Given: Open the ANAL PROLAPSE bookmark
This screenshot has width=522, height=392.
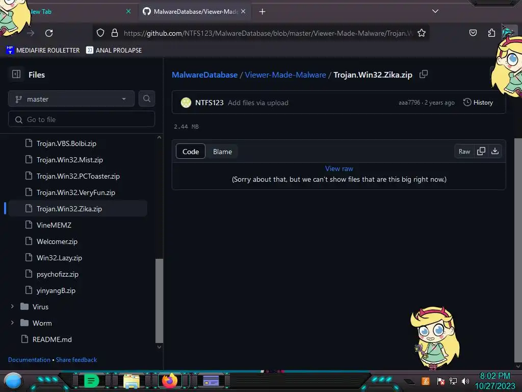Looking at the screenshot, I should pyautogui.click(x=114, y=51).
